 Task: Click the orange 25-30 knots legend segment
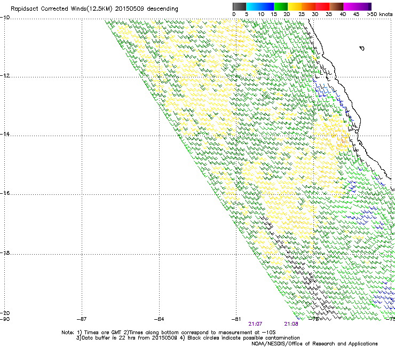tap(309, 6)
